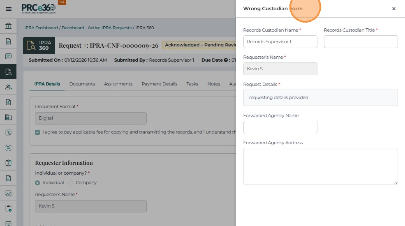The image size is (405, 226).
Task: Click the Forwarded Agency Name field
Action: (280, 127)
